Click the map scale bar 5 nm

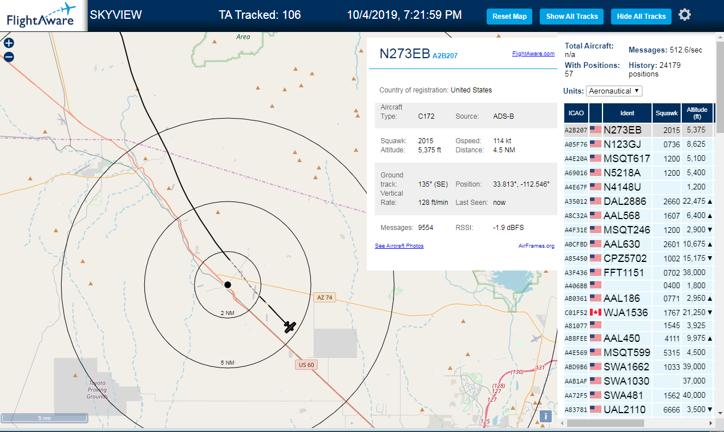(45, 418)
